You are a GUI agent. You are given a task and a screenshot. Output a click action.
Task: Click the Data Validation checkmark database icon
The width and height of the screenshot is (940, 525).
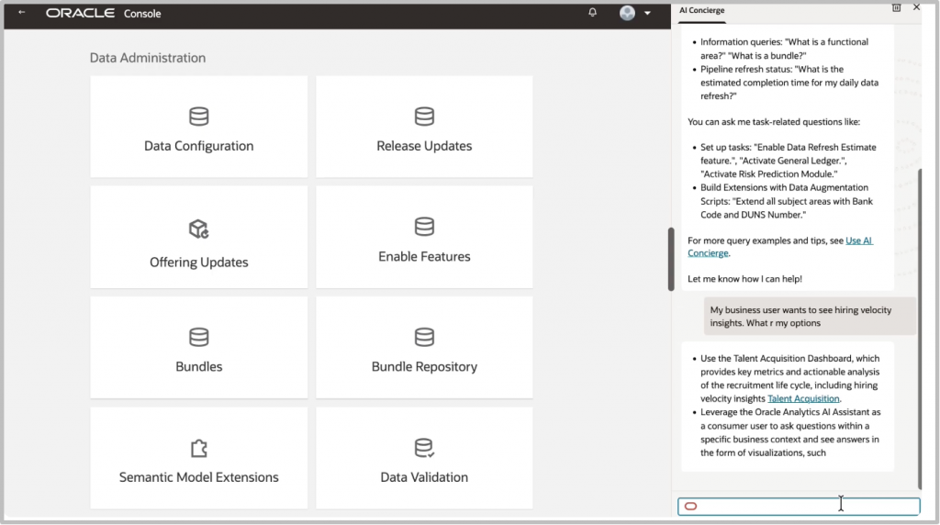(x=424, y=448)
